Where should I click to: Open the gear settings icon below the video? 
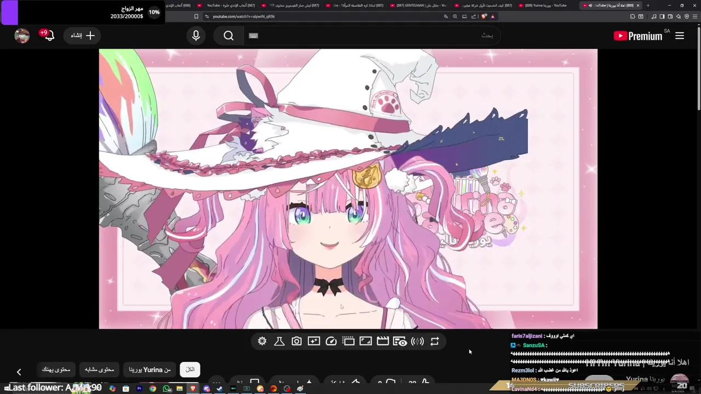coord(262,341)
